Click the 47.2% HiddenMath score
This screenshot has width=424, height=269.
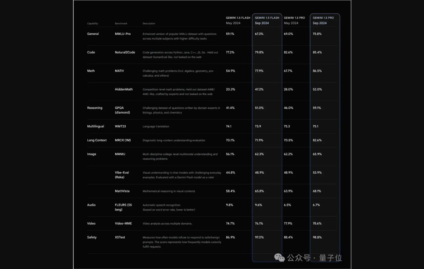259,89
